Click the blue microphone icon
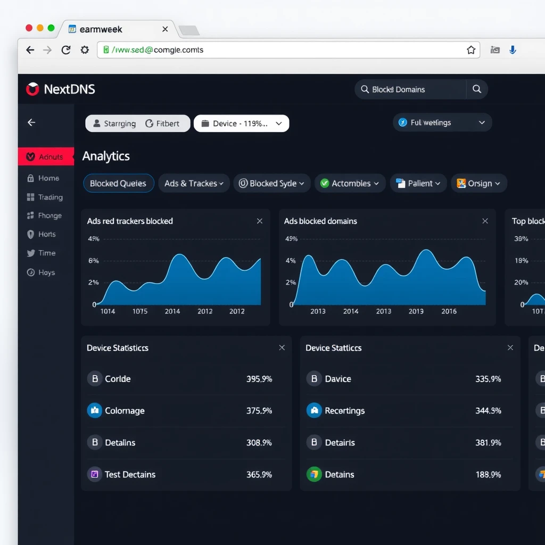 (x=513, y=50)
